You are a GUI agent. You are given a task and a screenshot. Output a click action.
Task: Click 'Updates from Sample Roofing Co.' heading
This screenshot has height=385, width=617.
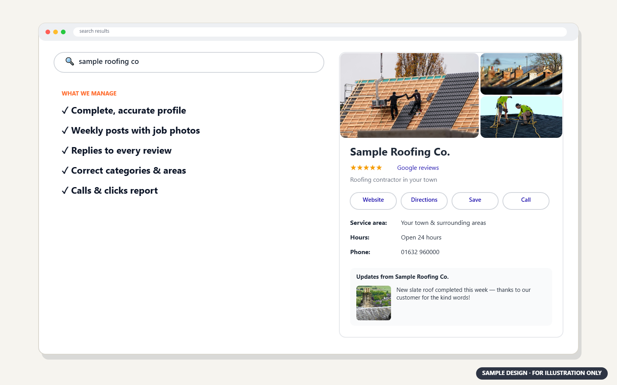pyautogui.click(x=403, y=277)
